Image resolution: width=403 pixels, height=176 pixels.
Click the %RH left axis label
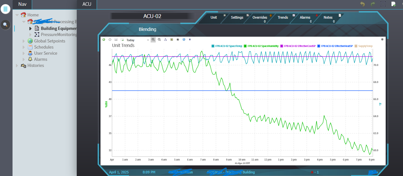coord(106,104)
